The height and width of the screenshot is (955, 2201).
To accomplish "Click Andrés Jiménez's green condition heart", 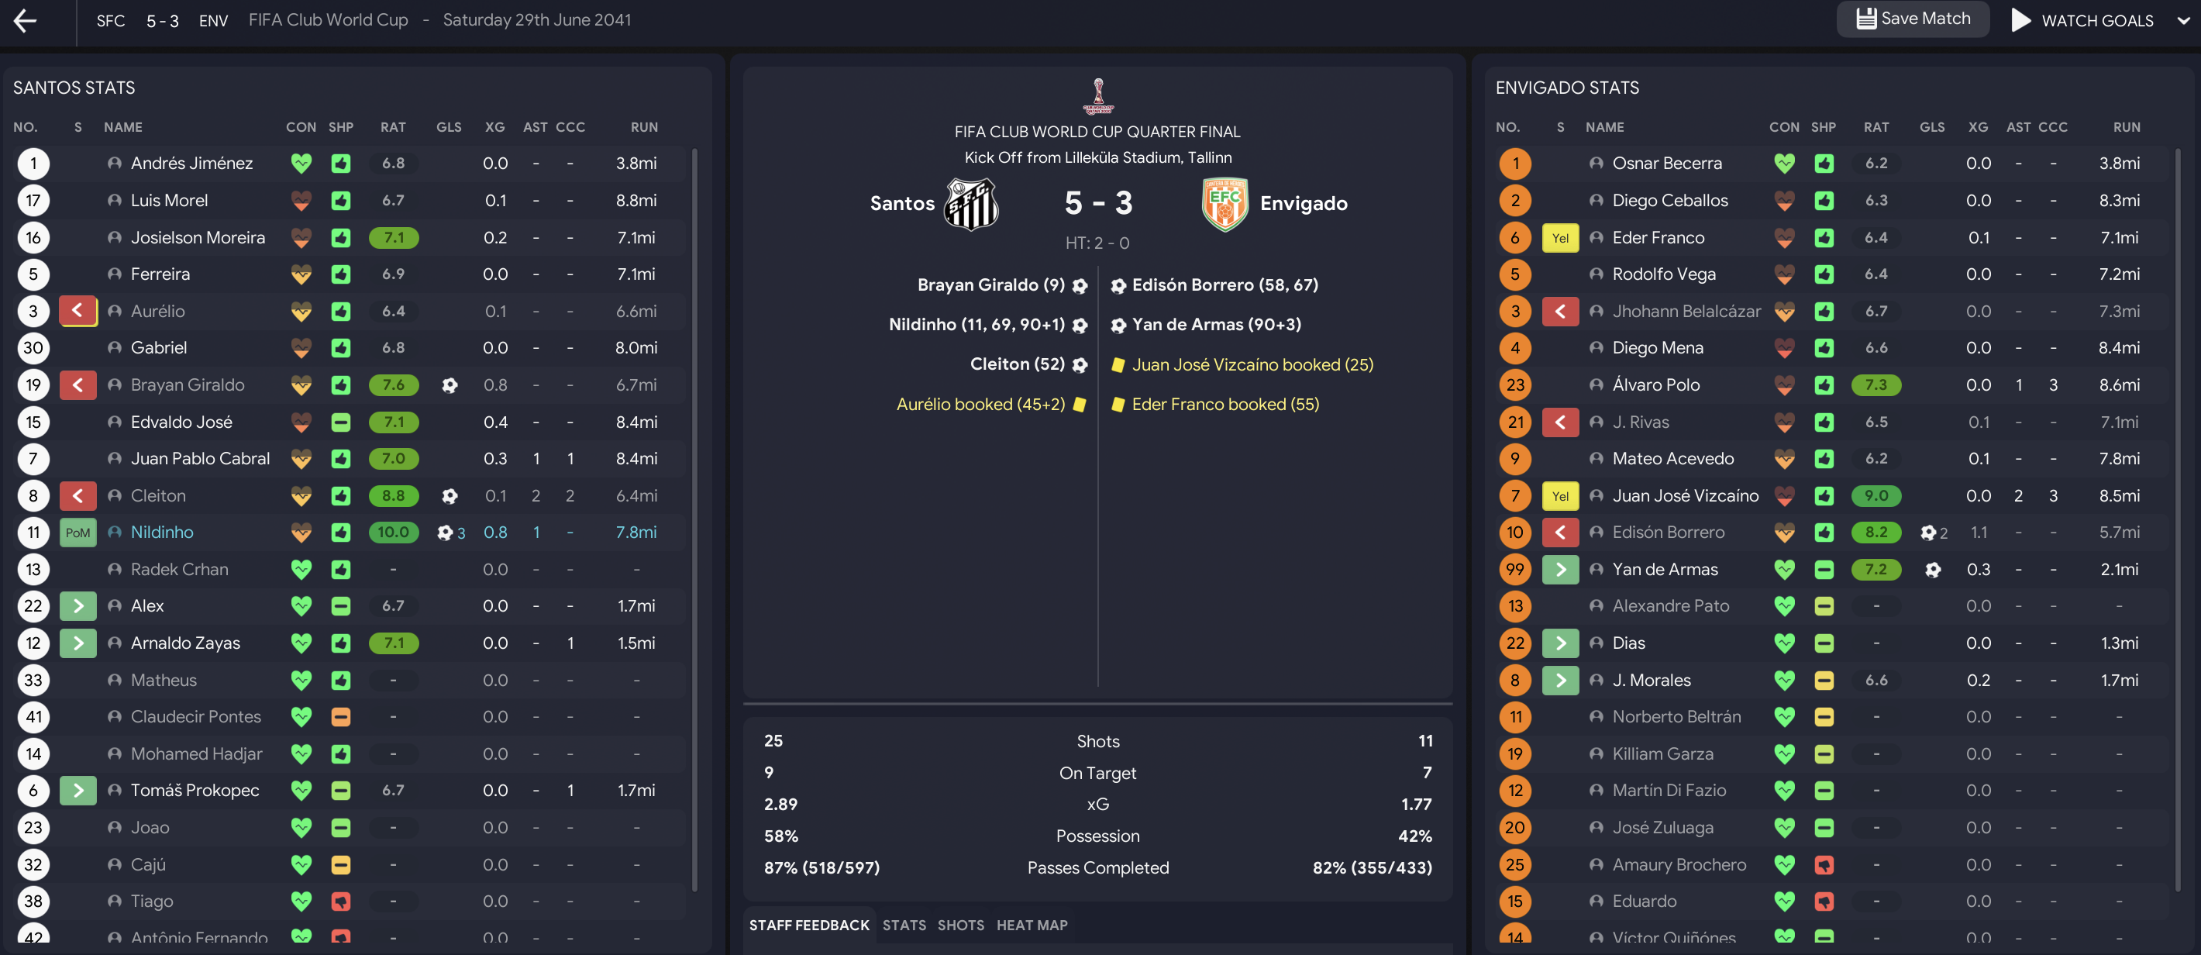I will (301, 164).
